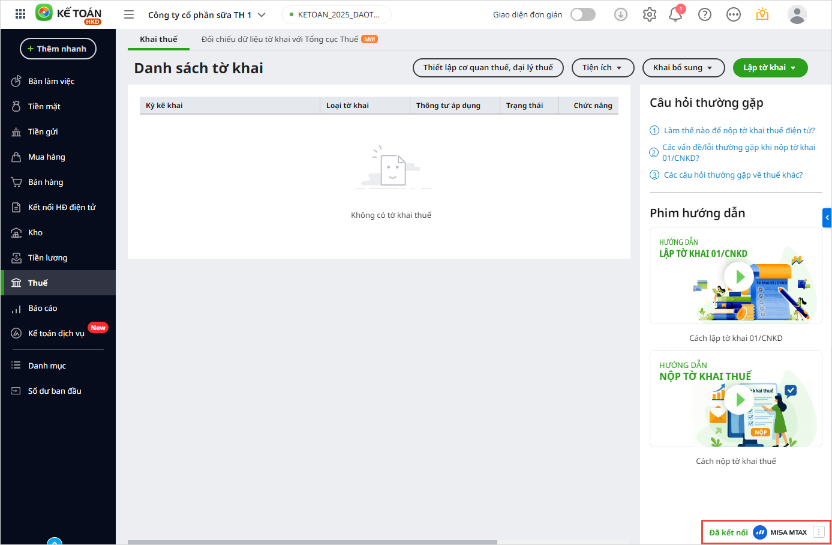Play the Lập tờ khai 01/CNKD video

(740, 276)
